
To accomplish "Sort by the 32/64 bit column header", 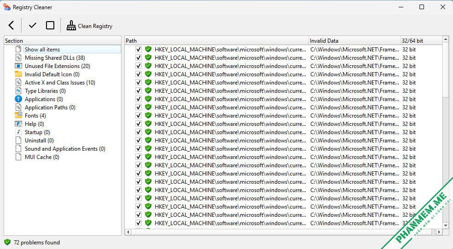I will point(421,40).
